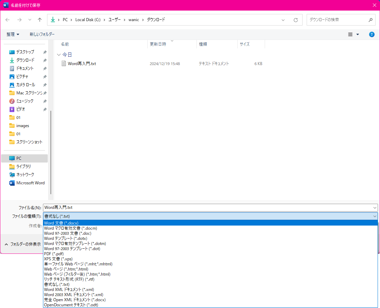Open スクリーンショット folder in sidebar
Image resolution: width=380 pixels, height=308 pixels.
point(29,142)
